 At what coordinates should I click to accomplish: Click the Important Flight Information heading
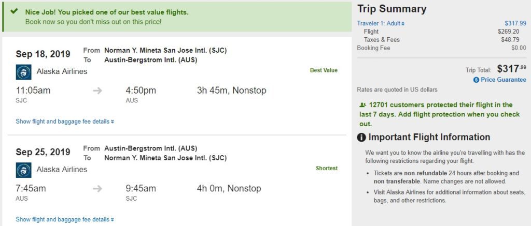coord(429,137)
